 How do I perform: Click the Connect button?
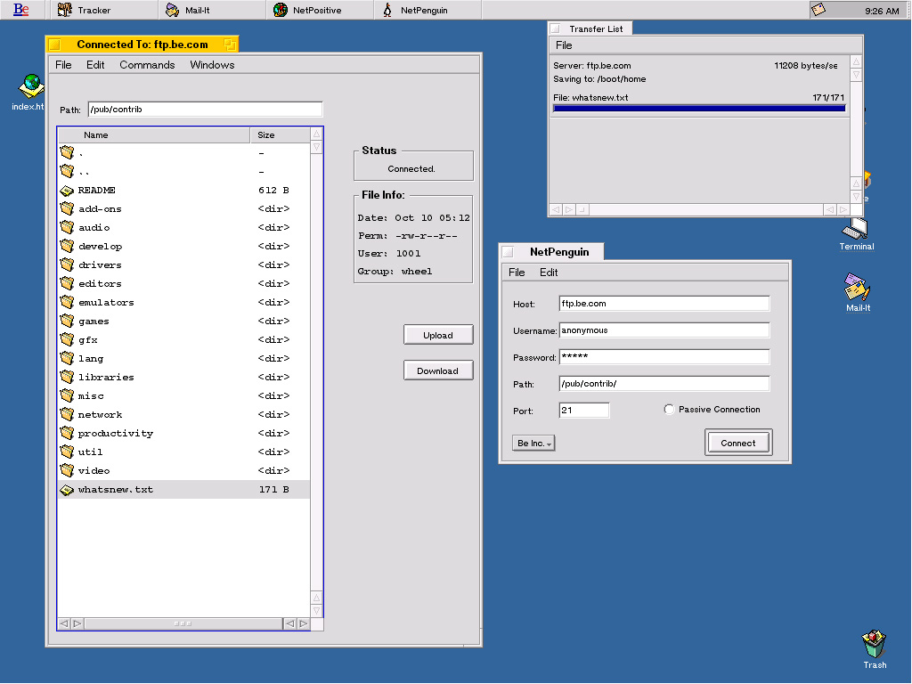tap(738, 443)
